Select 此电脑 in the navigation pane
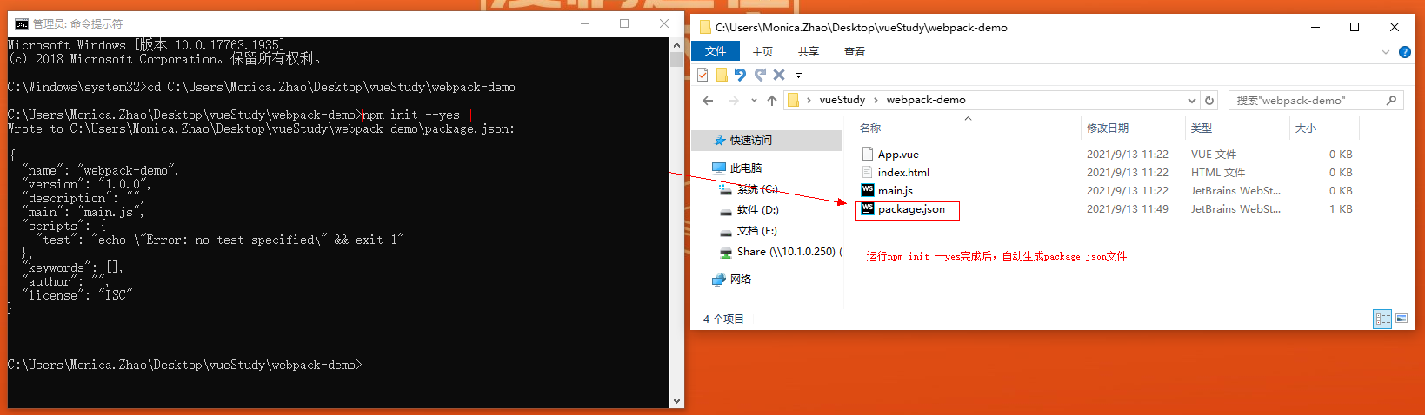Screen dimensions: 1425x415 click(x=746, y=168)
